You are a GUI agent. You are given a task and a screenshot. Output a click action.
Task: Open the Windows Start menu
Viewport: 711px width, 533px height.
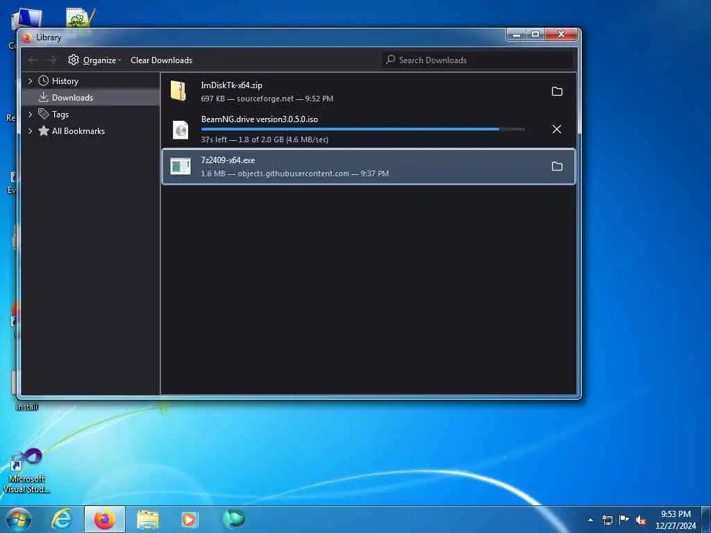point(19,519)
